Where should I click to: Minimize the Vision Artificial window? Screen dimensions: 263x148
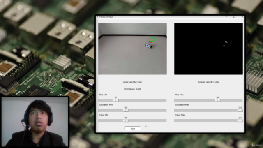tap(226, 17)
